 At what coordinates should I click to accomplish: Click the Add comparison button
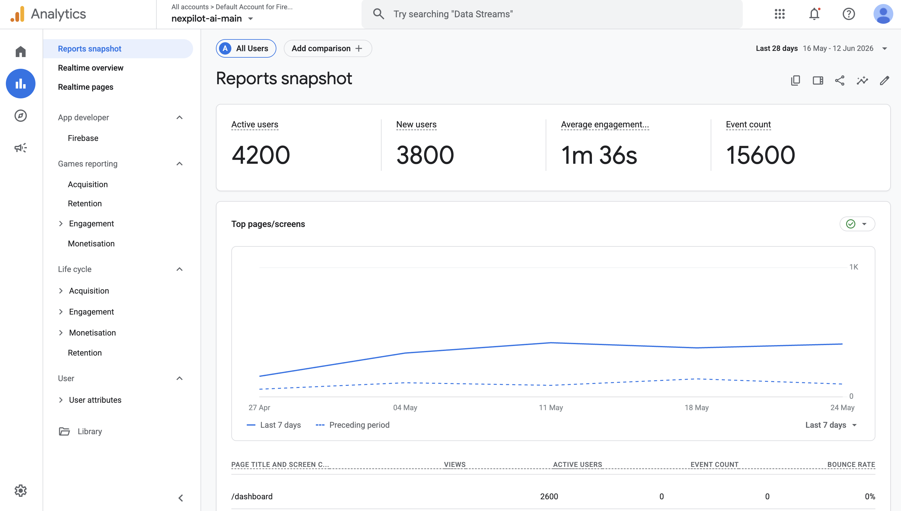point(328,48)
